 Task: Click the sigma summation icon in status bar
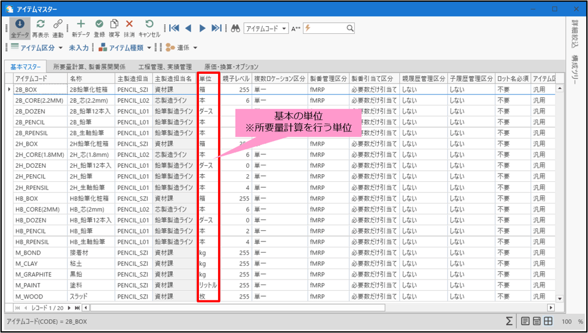(510, 321)
